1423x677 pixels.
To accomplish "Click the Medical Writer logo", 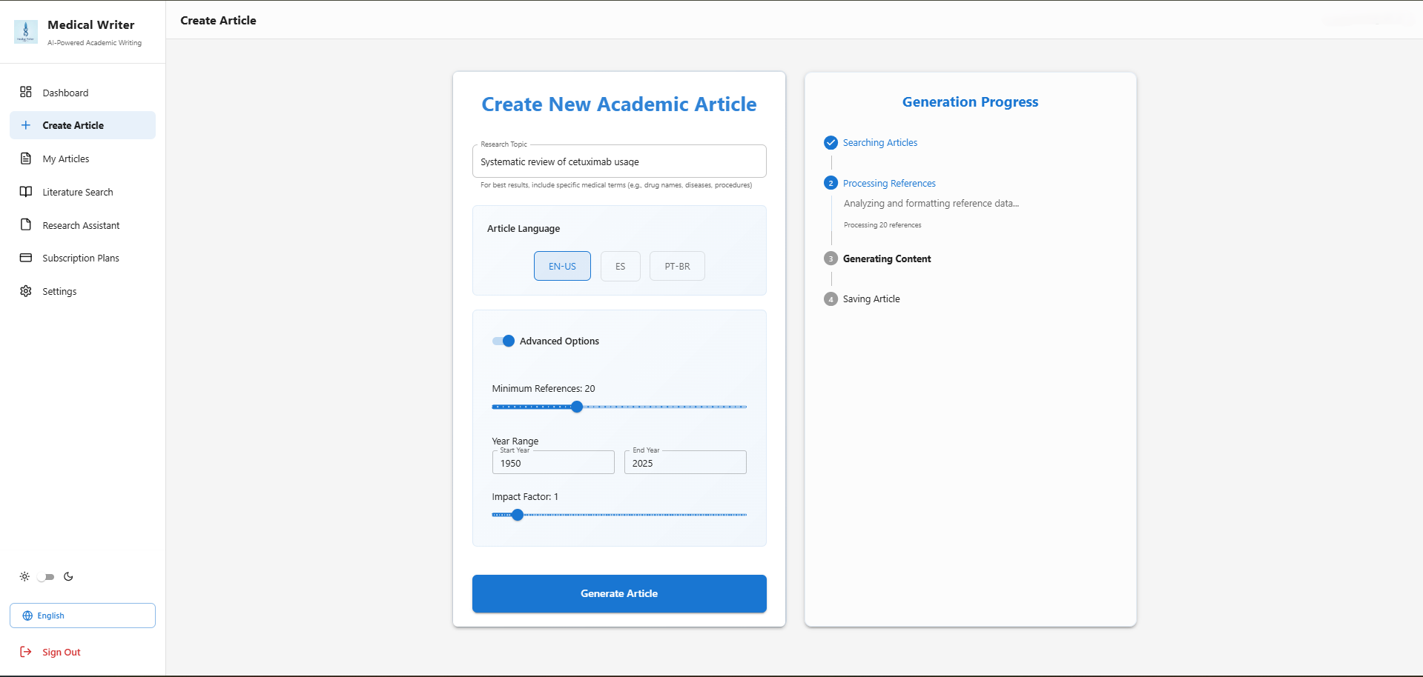I will tap(26, 32).
